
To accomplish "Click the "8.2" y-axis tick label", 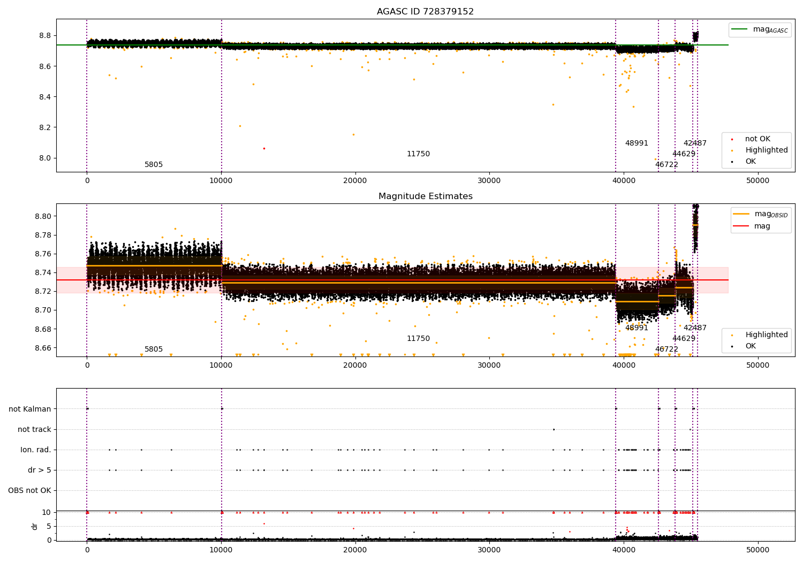I will (x=44, y=127).
